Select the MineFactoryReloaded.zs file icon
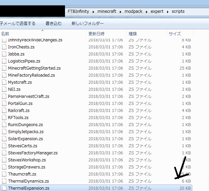The height and width of the screenshot is (191, 209). pyautogui.click(x=4, y=75)
